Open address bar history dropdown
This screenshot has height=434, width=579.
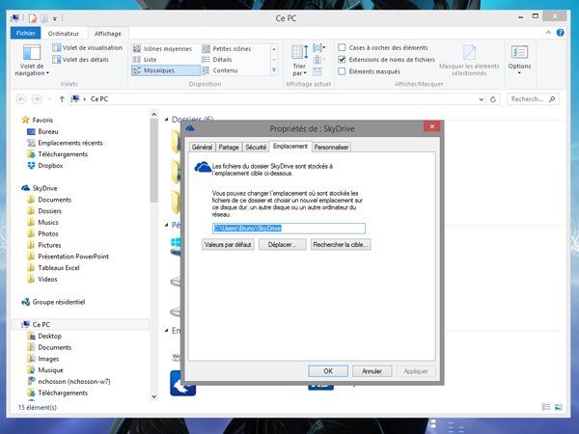click(x=482, y=99)
